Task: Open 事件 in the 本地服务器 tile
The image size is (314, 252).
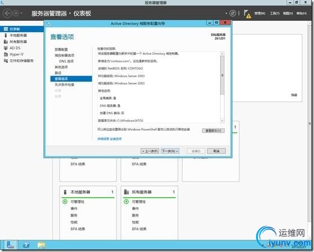Action: (74, 209)
